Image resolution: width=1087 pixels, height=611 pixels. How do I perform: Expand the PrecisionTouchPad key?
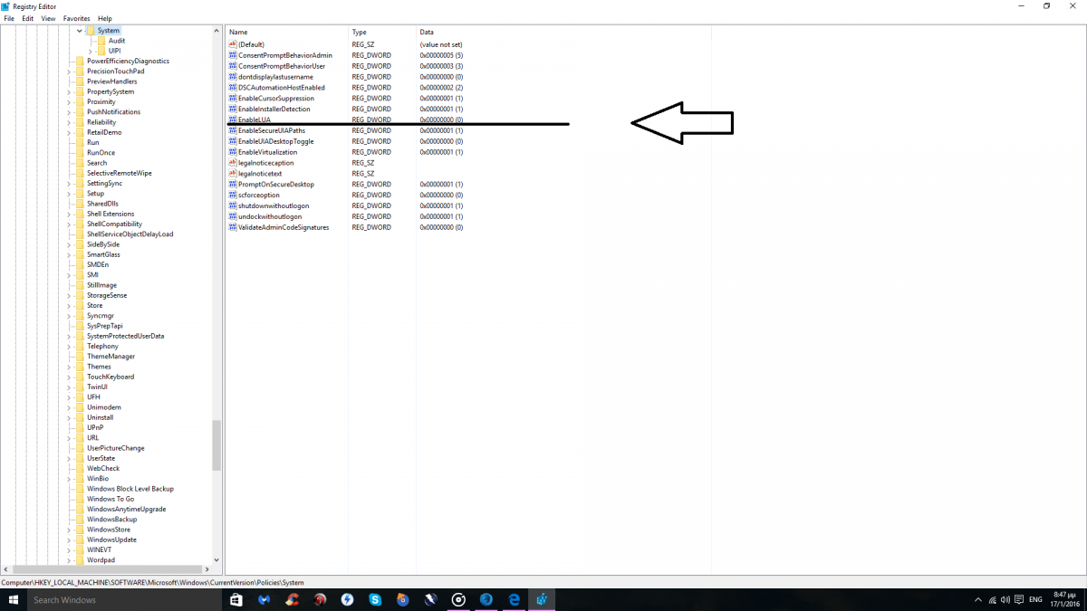pyautogui.click(x=69, y=72)
